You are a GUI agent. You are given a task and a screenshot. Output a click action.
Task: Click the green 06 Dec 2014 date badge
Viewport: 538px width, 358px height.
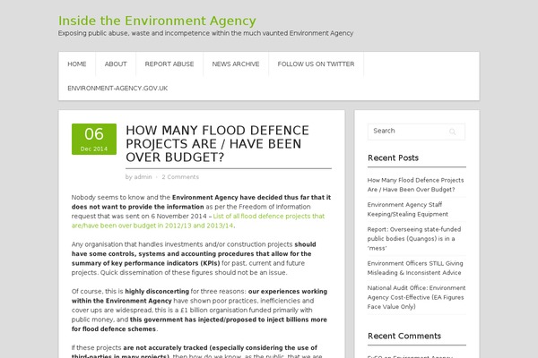[94, 139]
